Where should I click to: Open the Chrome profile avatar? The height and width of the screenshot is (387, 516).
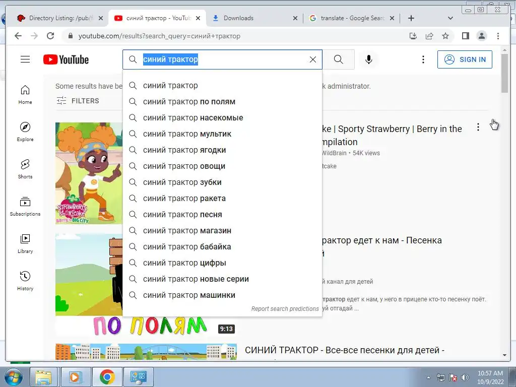click(481, 36)
